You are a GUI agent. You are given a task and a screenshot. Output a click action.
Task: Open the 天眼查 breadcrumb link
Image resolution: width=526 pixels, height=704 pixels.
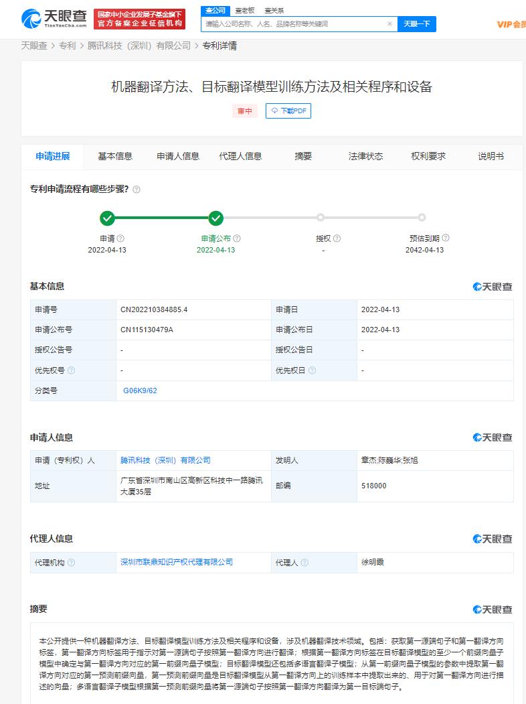pos(34,46)
